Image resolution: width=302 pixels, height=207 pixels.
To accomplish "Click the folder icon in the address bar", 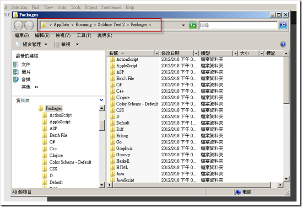I will pos(44,25).
